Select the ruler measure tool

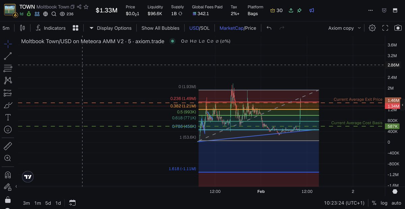coord(8,146)
